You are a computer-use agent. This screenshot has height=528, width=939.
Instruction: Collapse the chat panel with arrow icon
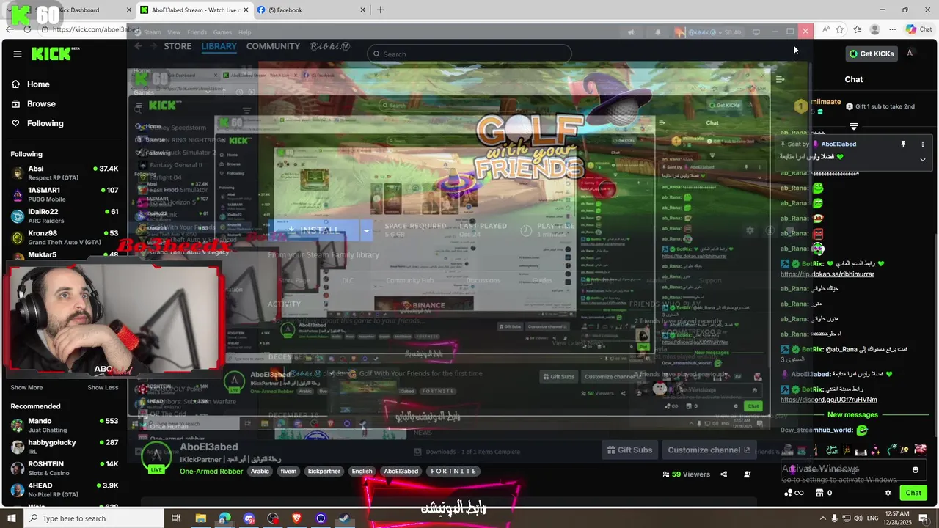point(781,79)
